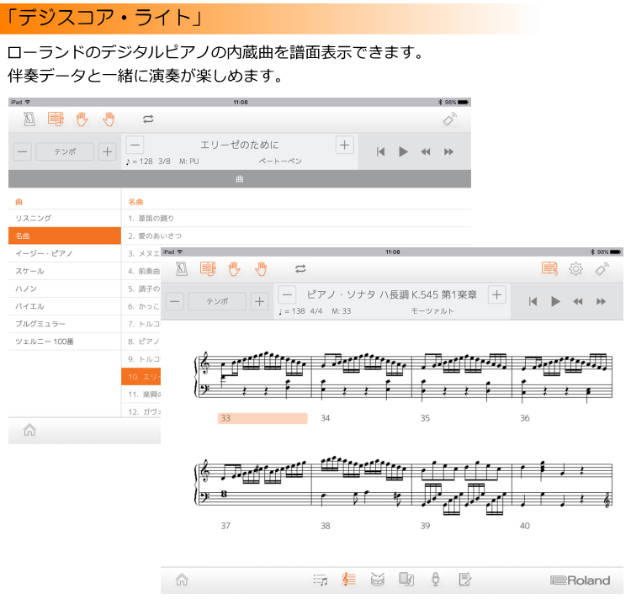This screenshot has height=604, width=631.
Task: Toggle the metronome in the sonata score window
Action: (x=182, y=269)
